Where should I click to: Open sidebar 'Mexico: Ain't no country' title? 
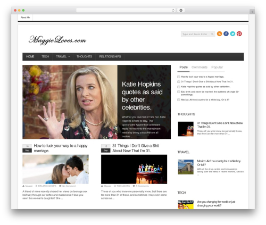219,163
